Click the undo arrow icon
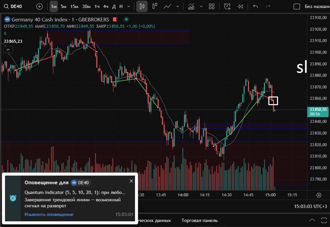 coord(255,6)
